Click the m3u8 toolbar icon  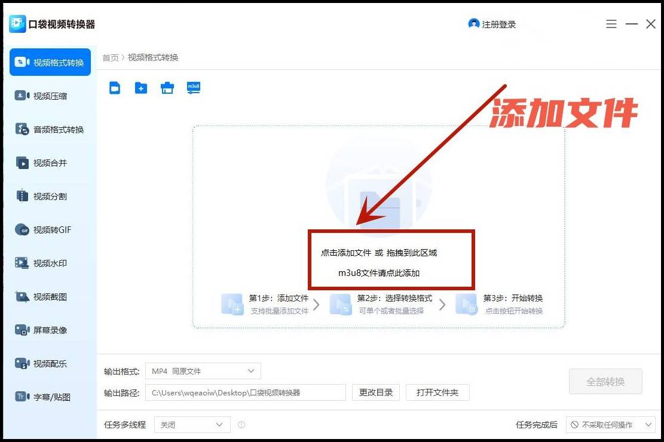[194, 88]
